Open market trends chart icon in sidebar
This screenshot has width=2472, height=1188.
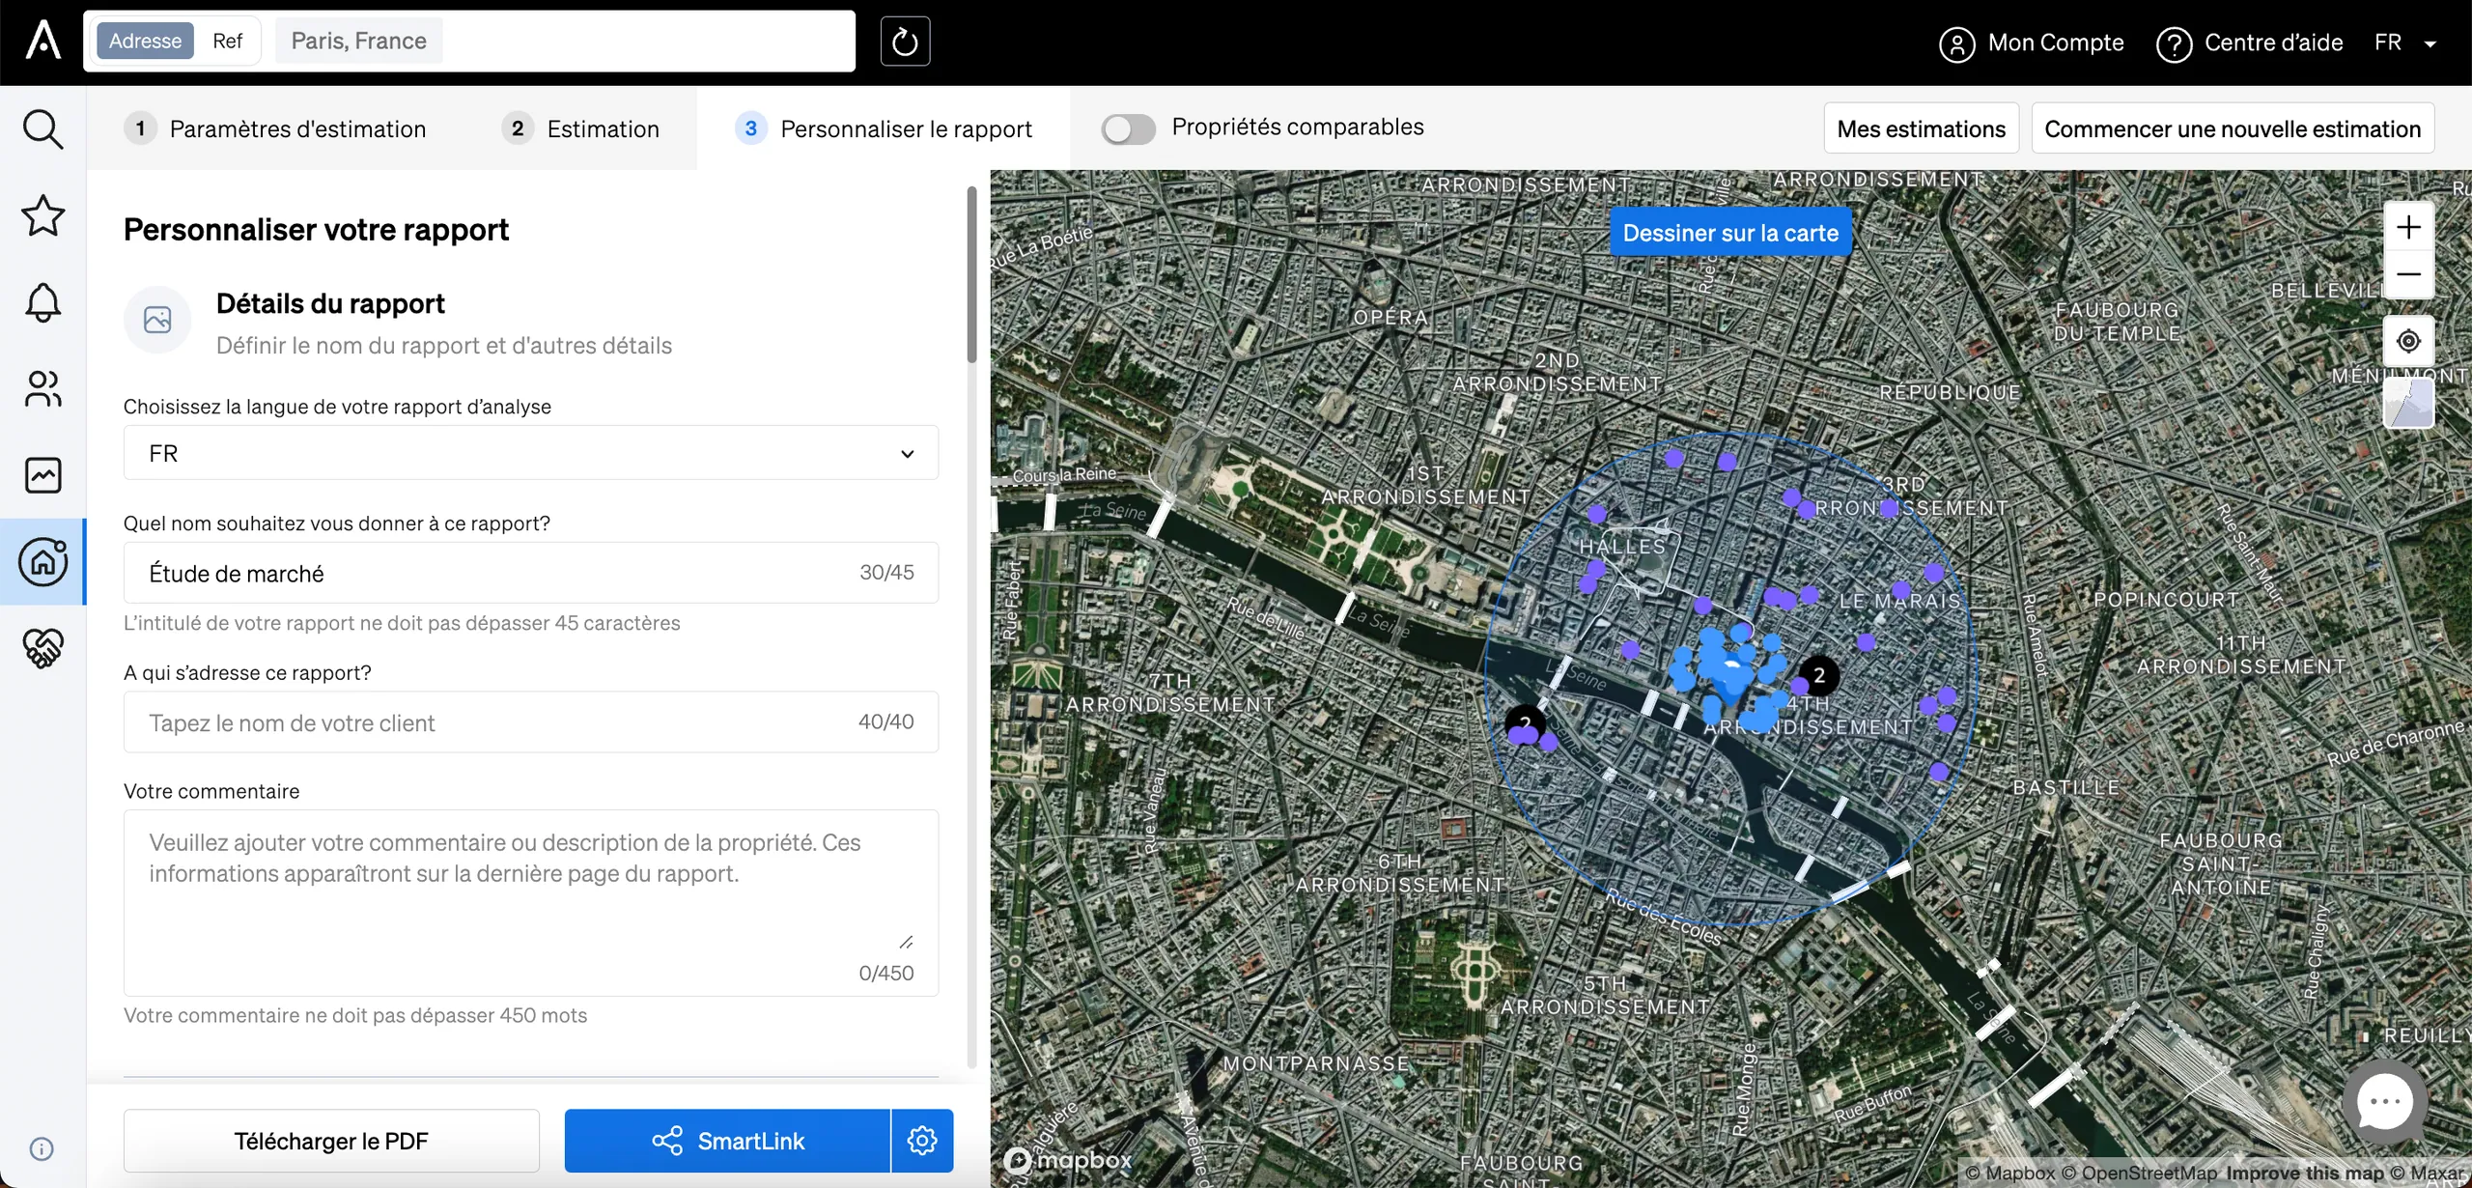(42, 475)
